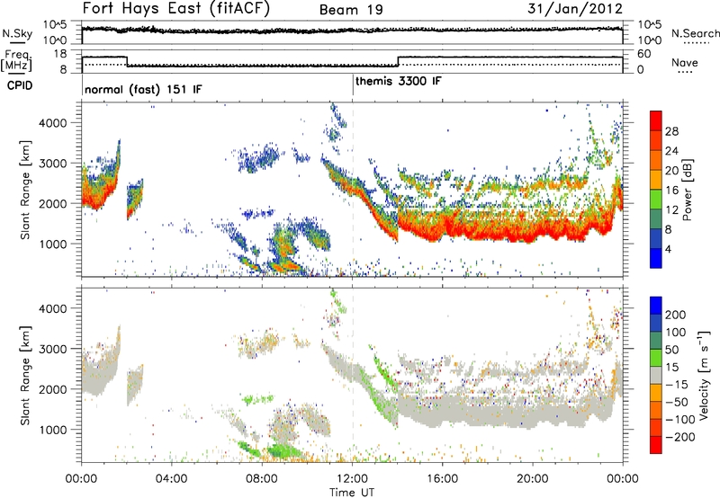Image resolution: width=720 pixels, height=498 pixels.
Task: Click the '04:00' time tick label
Action: [171, 479]
